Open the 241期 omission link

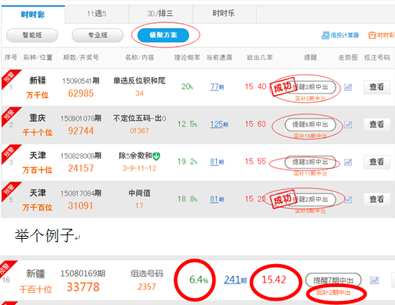pyautogui.click(x=236, y=280)
